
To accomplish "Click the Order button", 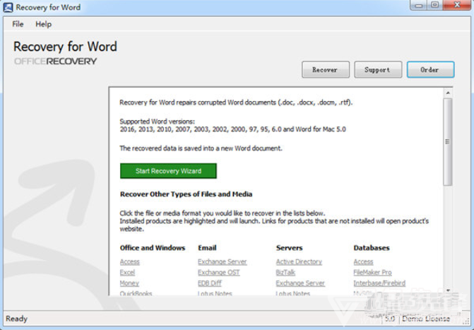I will [x=430, y=69].
